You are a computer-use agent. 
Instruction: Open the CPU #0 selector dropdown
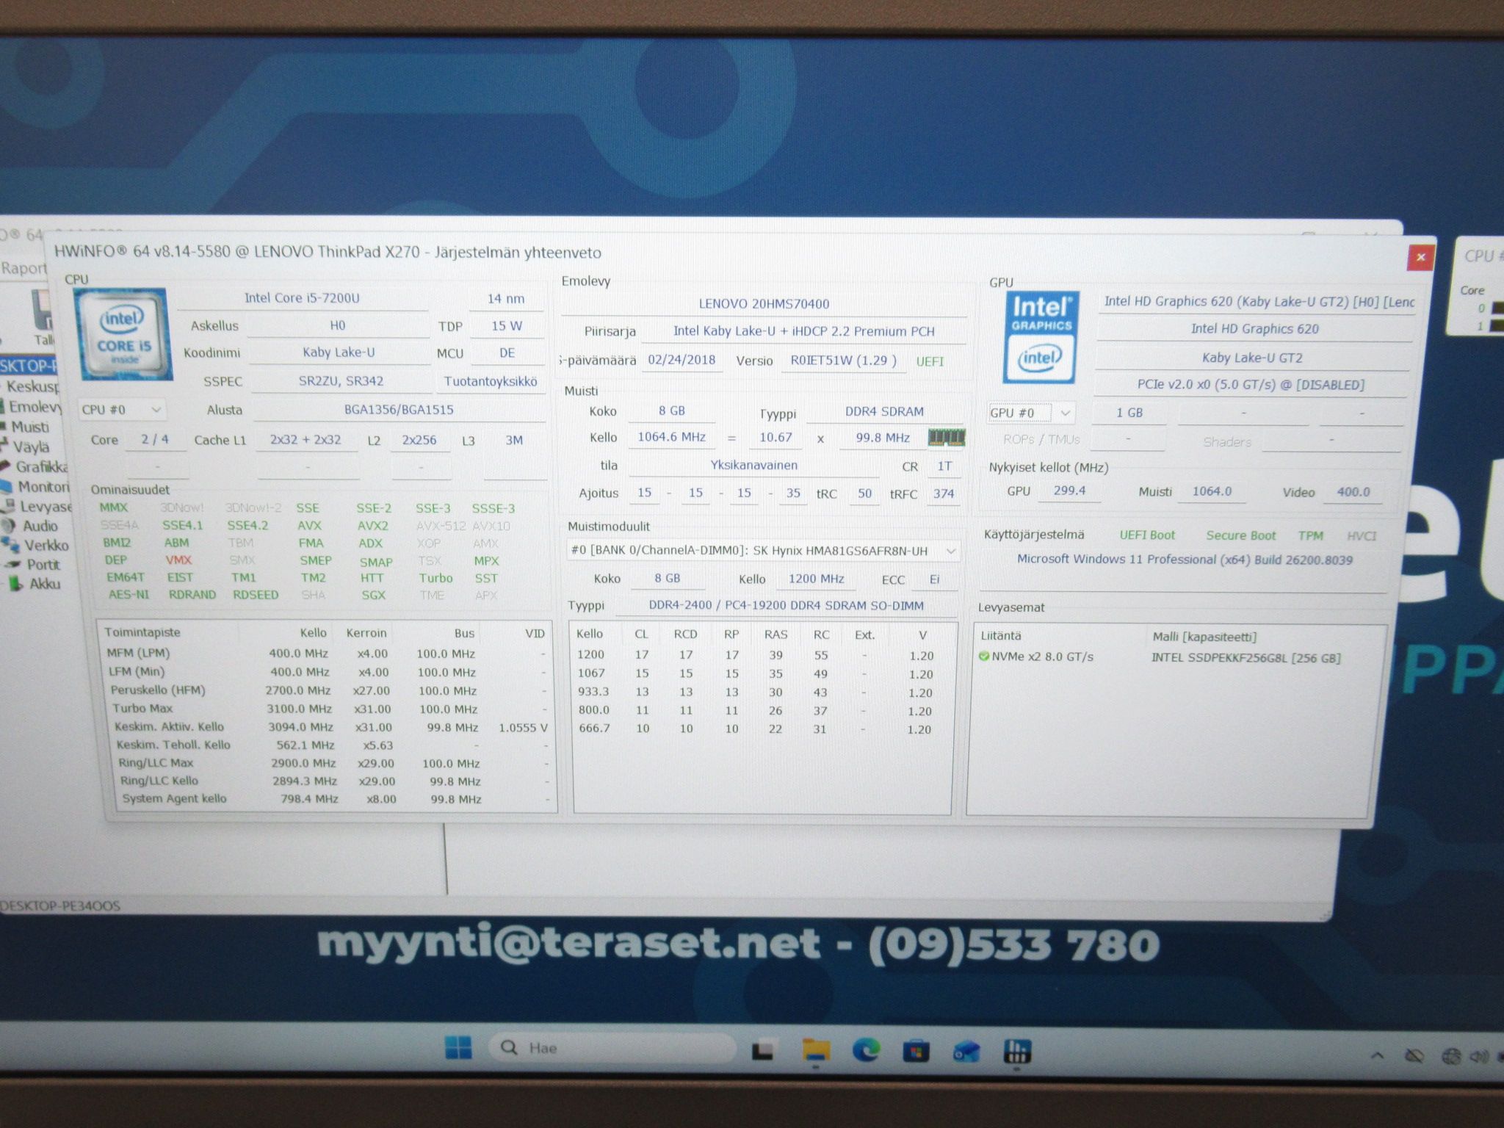[x=122, y=409]
